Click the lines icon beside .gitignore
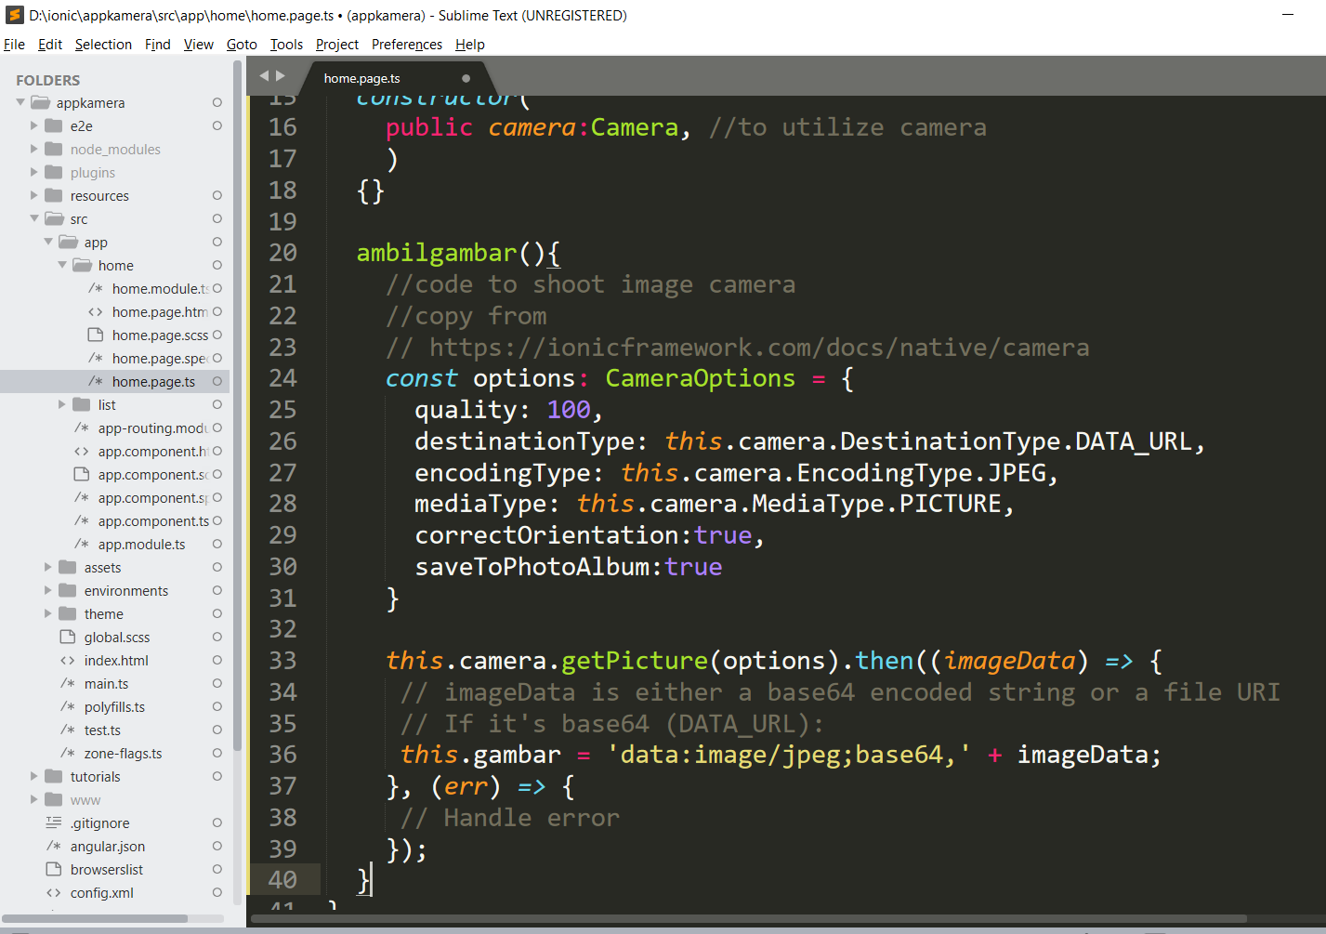The image size is (1326, 934). point(54,822)
